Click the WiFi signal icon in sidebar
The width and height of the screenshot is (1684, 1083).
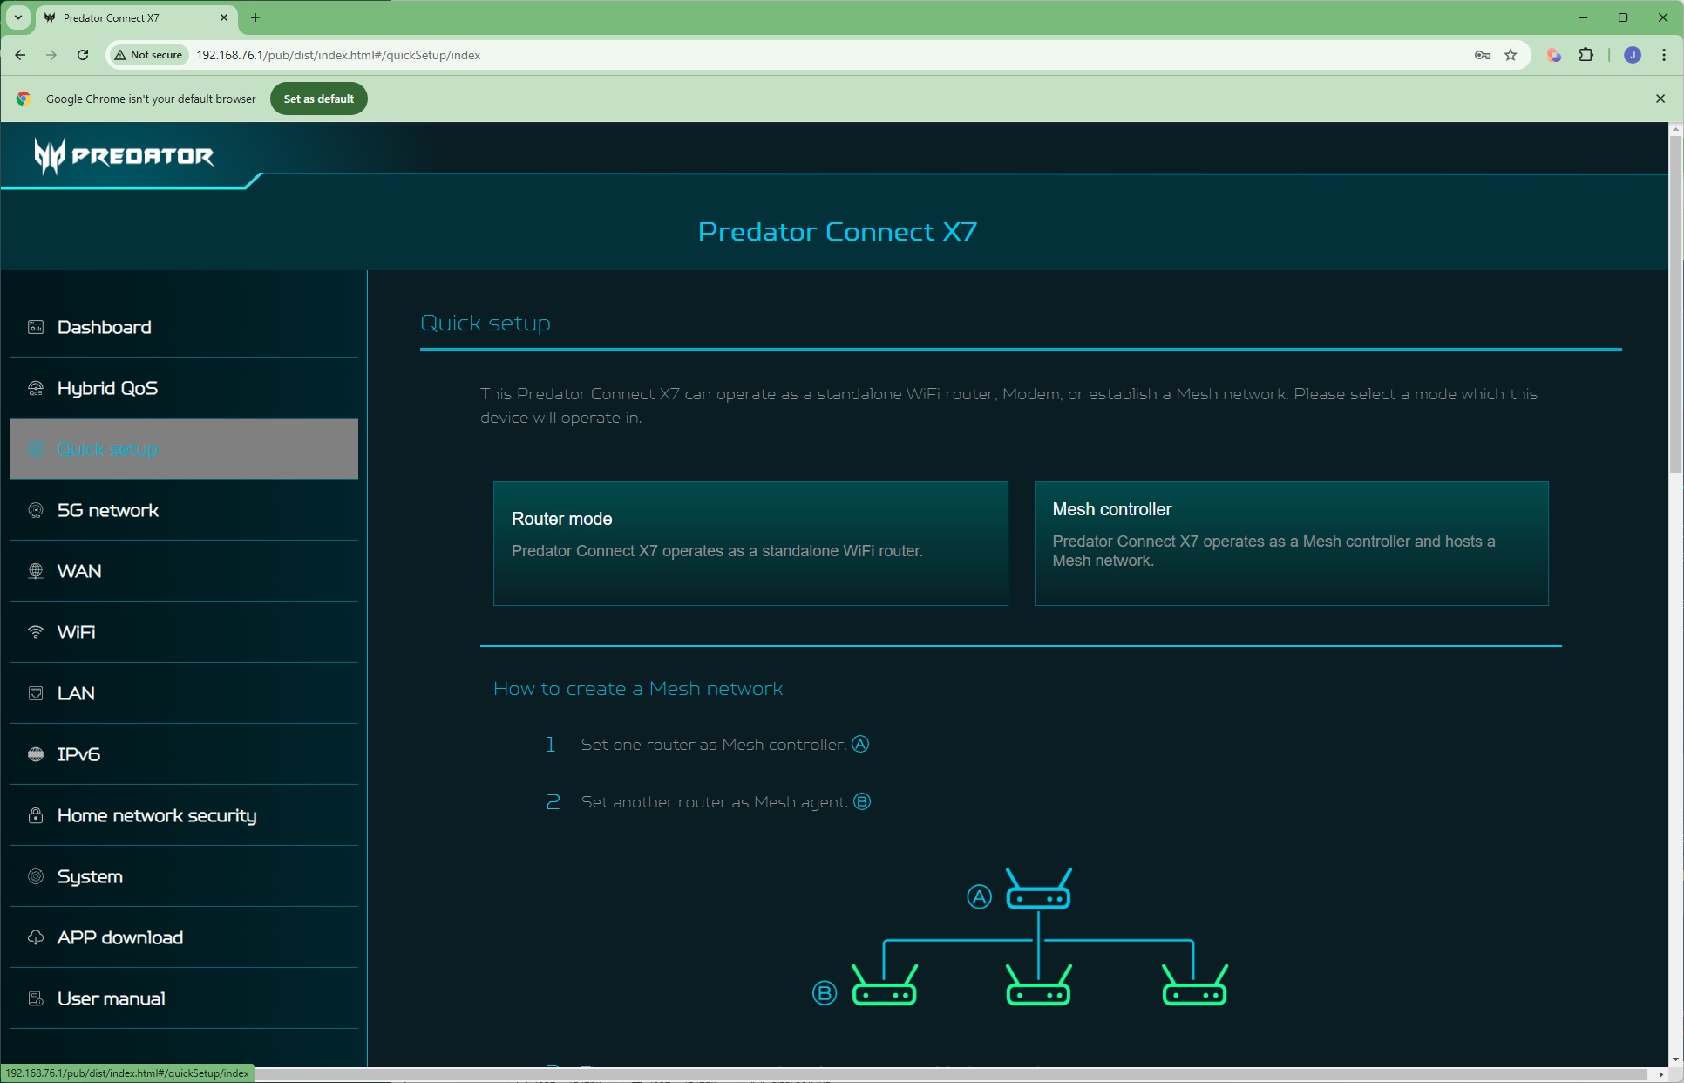tap(36, 632)
